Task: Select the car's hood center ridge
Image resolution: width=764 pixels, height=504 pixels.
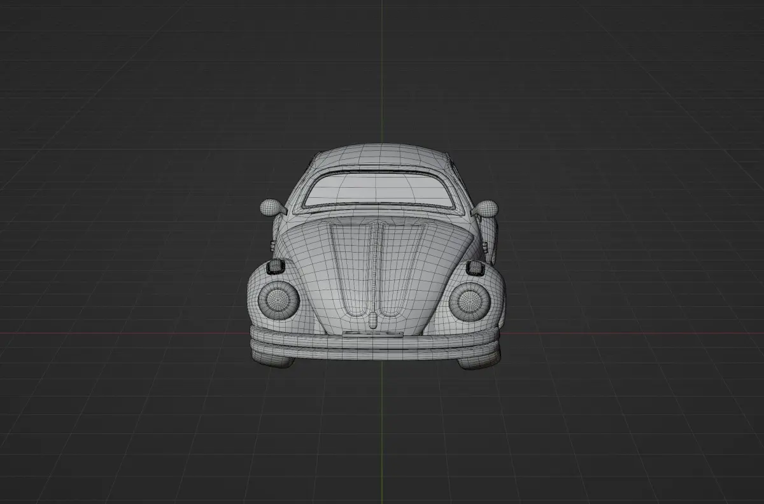Action: (x=374, y=274)
